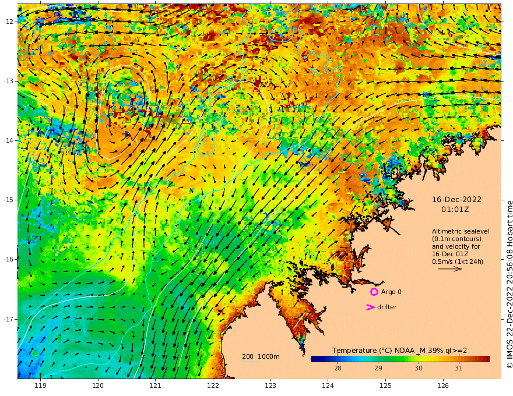
Task: Click the longitude '121' axis label
Action: click(x=156, y=386)
